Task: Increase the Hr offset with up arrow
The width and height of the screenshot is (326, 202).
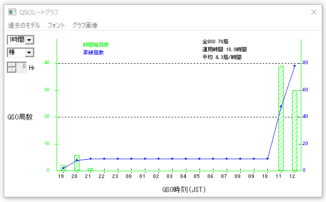Action: 12,65
